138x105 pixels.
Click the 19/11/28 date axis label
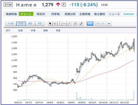(x=124, y=102)
